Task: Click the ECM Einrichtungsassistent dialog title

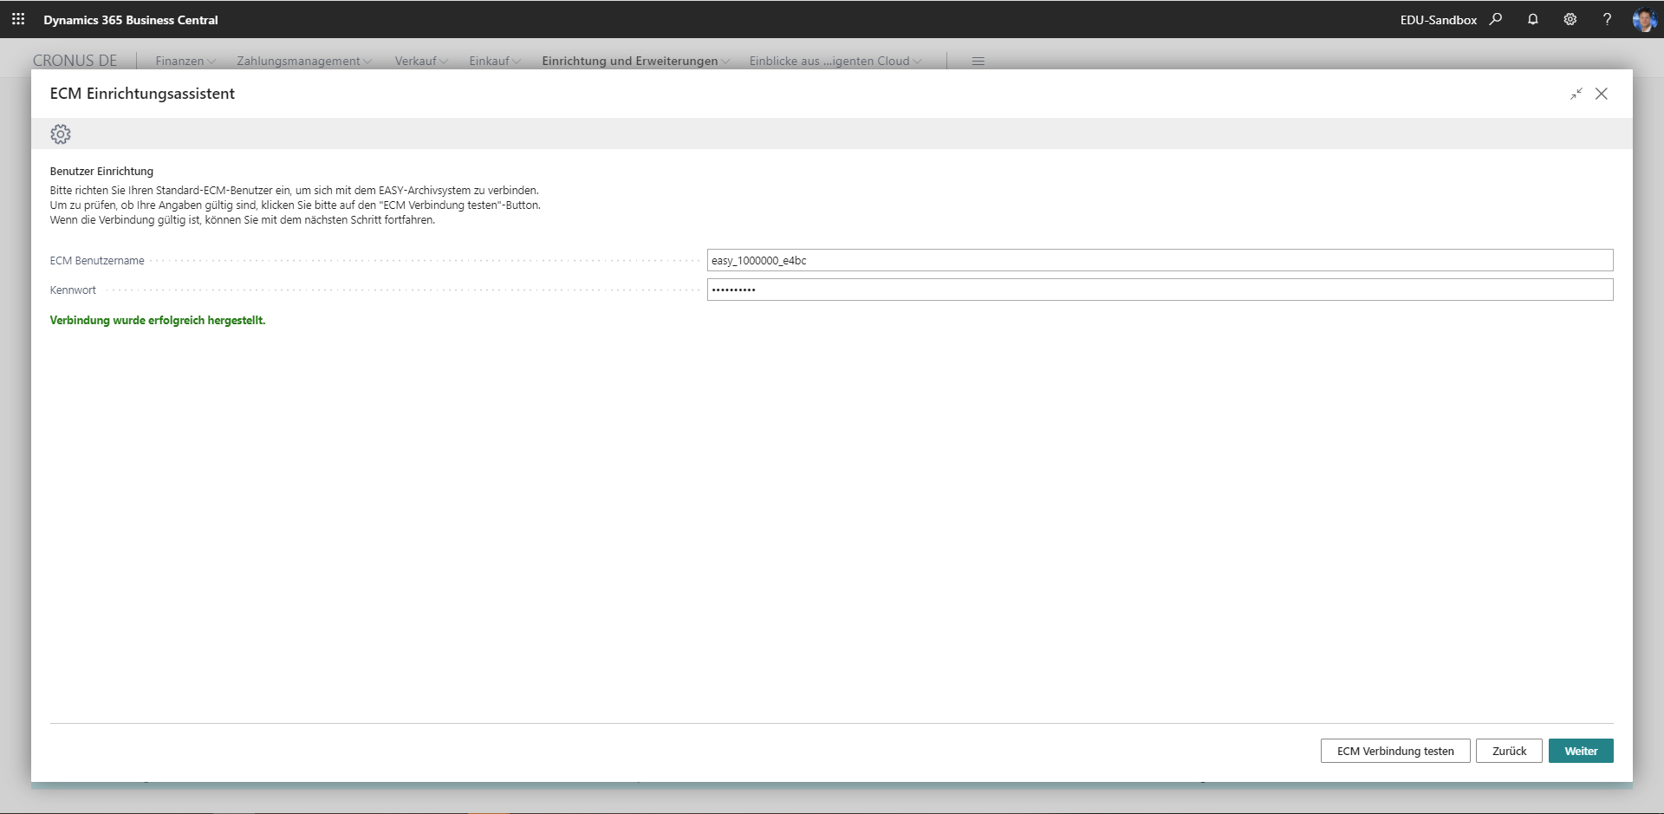Action: tap(142, 94)
